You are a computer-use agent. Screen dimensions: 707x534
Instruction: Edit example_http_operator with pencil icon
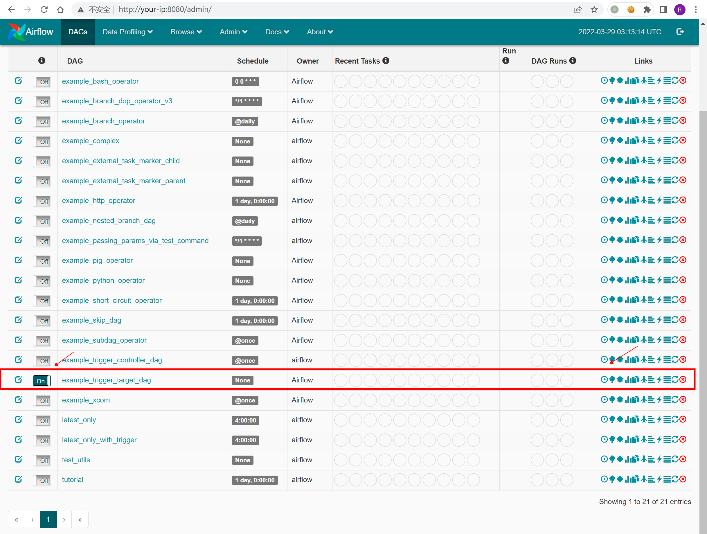coord(19,200)
